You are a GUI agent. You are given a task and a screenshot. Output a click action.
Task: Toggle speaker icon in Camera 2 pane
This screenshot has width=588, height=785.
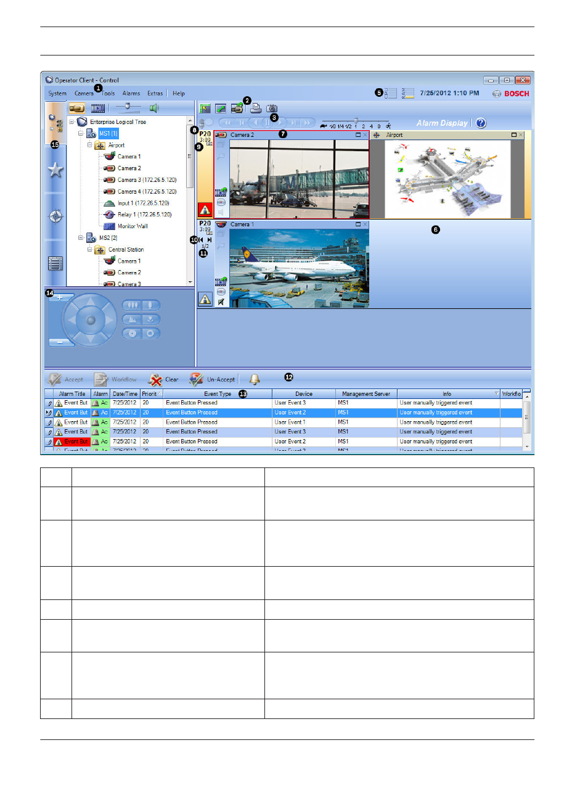coord(221,212)
